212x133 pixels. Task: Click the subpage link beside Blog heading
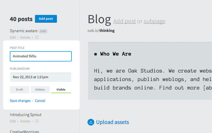154,21
